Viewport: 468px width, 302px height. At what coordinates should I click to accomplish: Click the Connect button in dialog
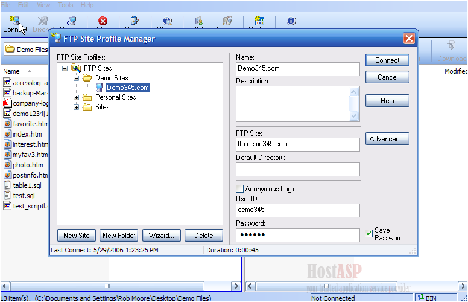click(x=387, y=60)
